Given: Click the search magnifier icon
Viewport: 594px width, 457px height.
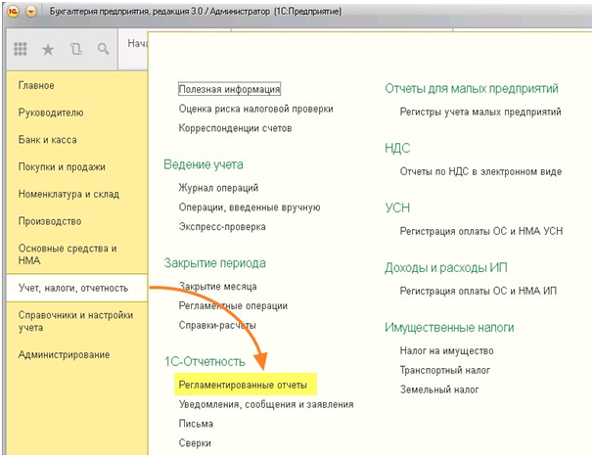Looking at the screenshot, I should [103, 49].
